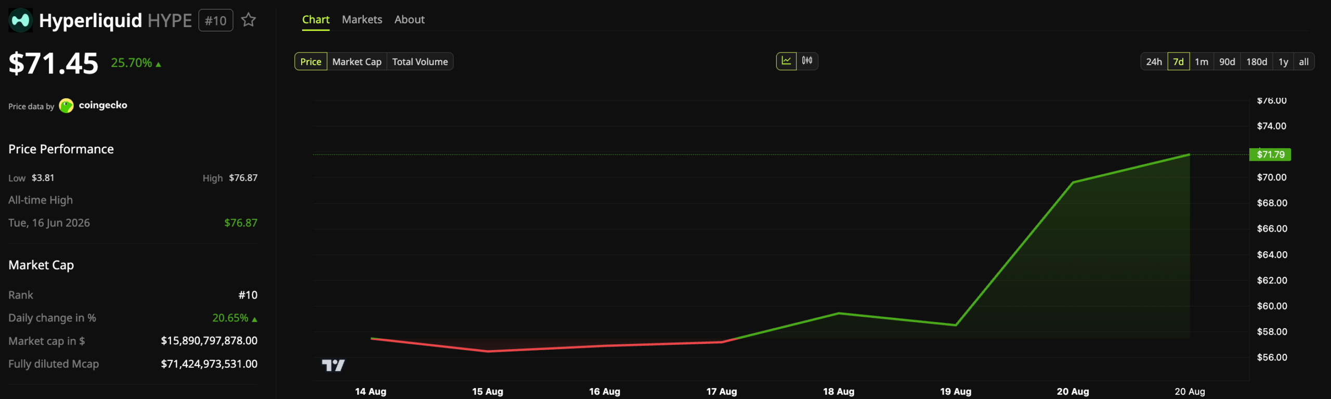Click the $74.00 price axis label
Screen dimensions: 1331x399
point(1272,126)
